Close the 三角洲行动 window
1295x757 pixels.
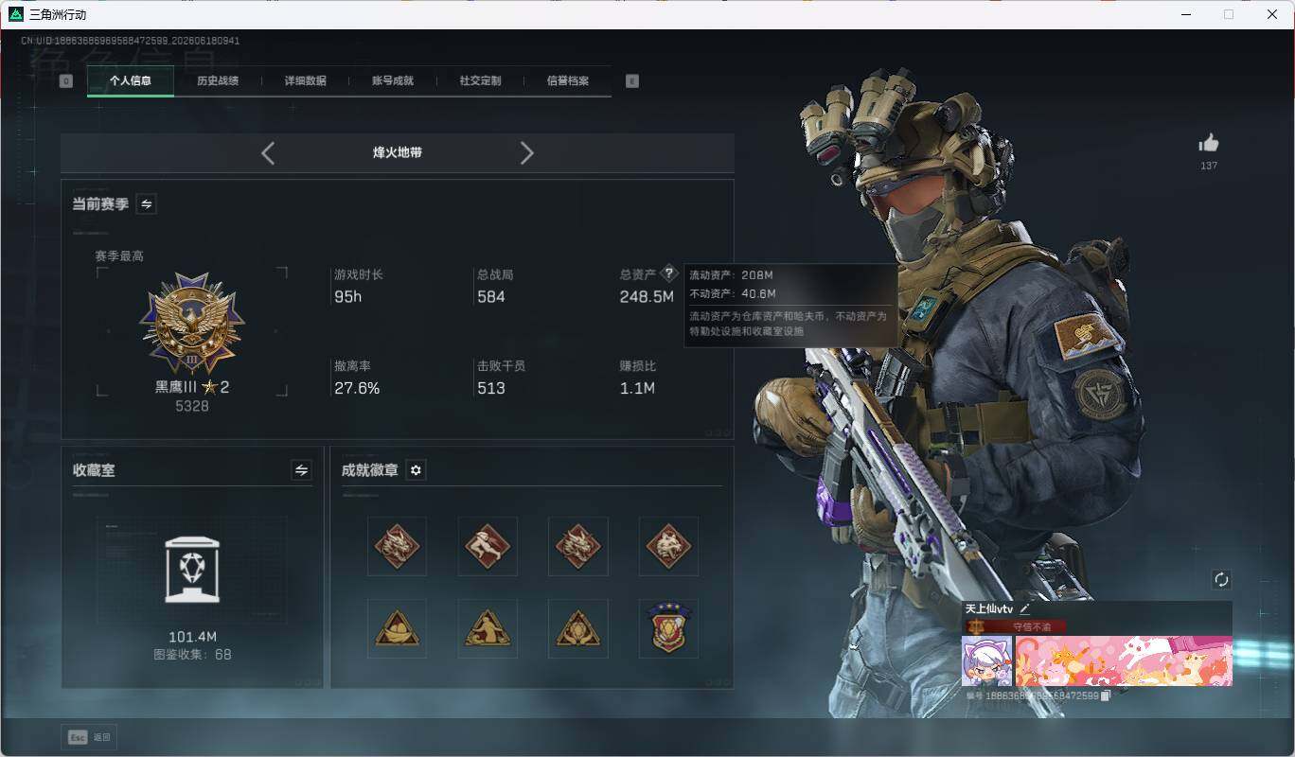1272,14
